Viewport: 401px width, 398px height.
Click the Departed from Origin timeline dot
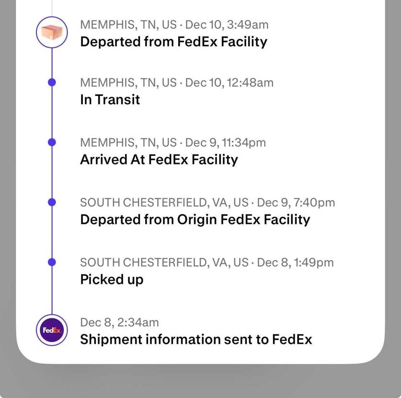point(52,202)
